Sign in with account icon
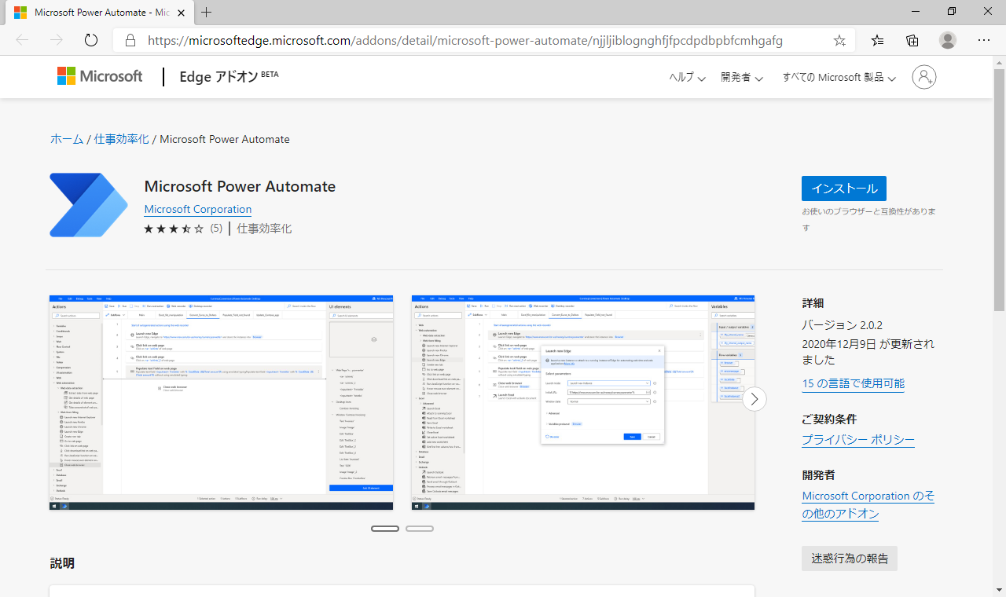The image size is (1006, 597). click(924, 77)
